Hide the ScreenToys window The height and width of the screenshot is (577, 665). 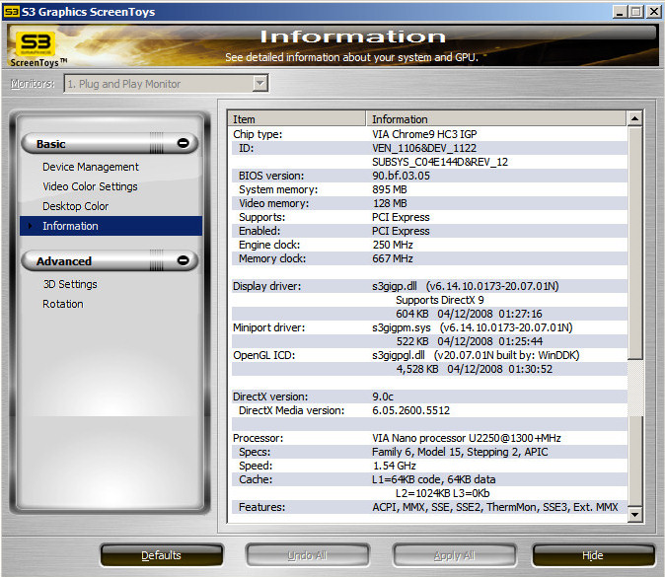click(x=593, y=555)
